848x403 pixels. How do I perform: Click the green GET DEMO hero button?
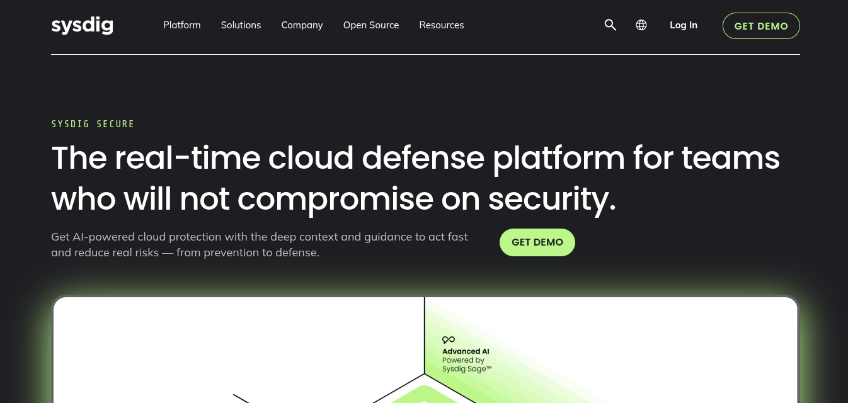537,242
